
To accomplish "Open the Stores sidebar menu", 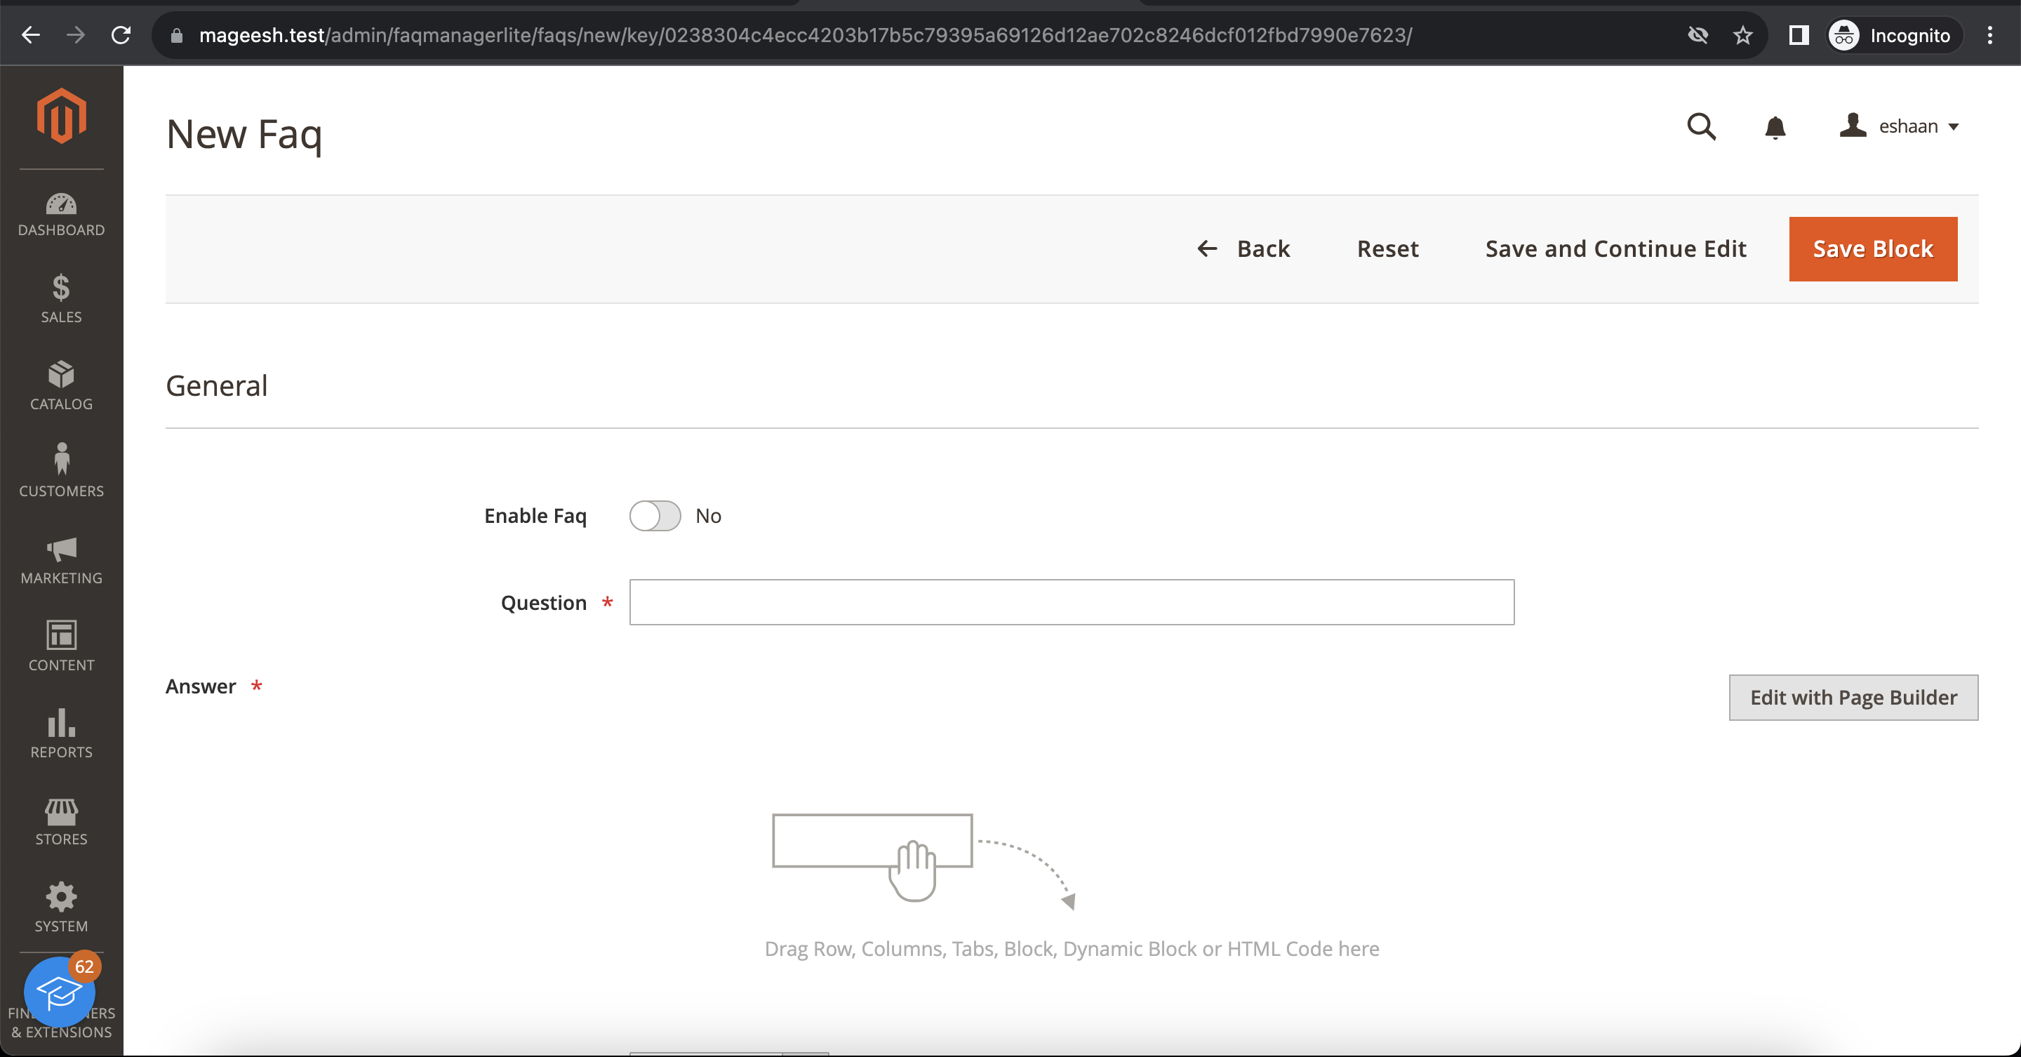I will point(61,820).
